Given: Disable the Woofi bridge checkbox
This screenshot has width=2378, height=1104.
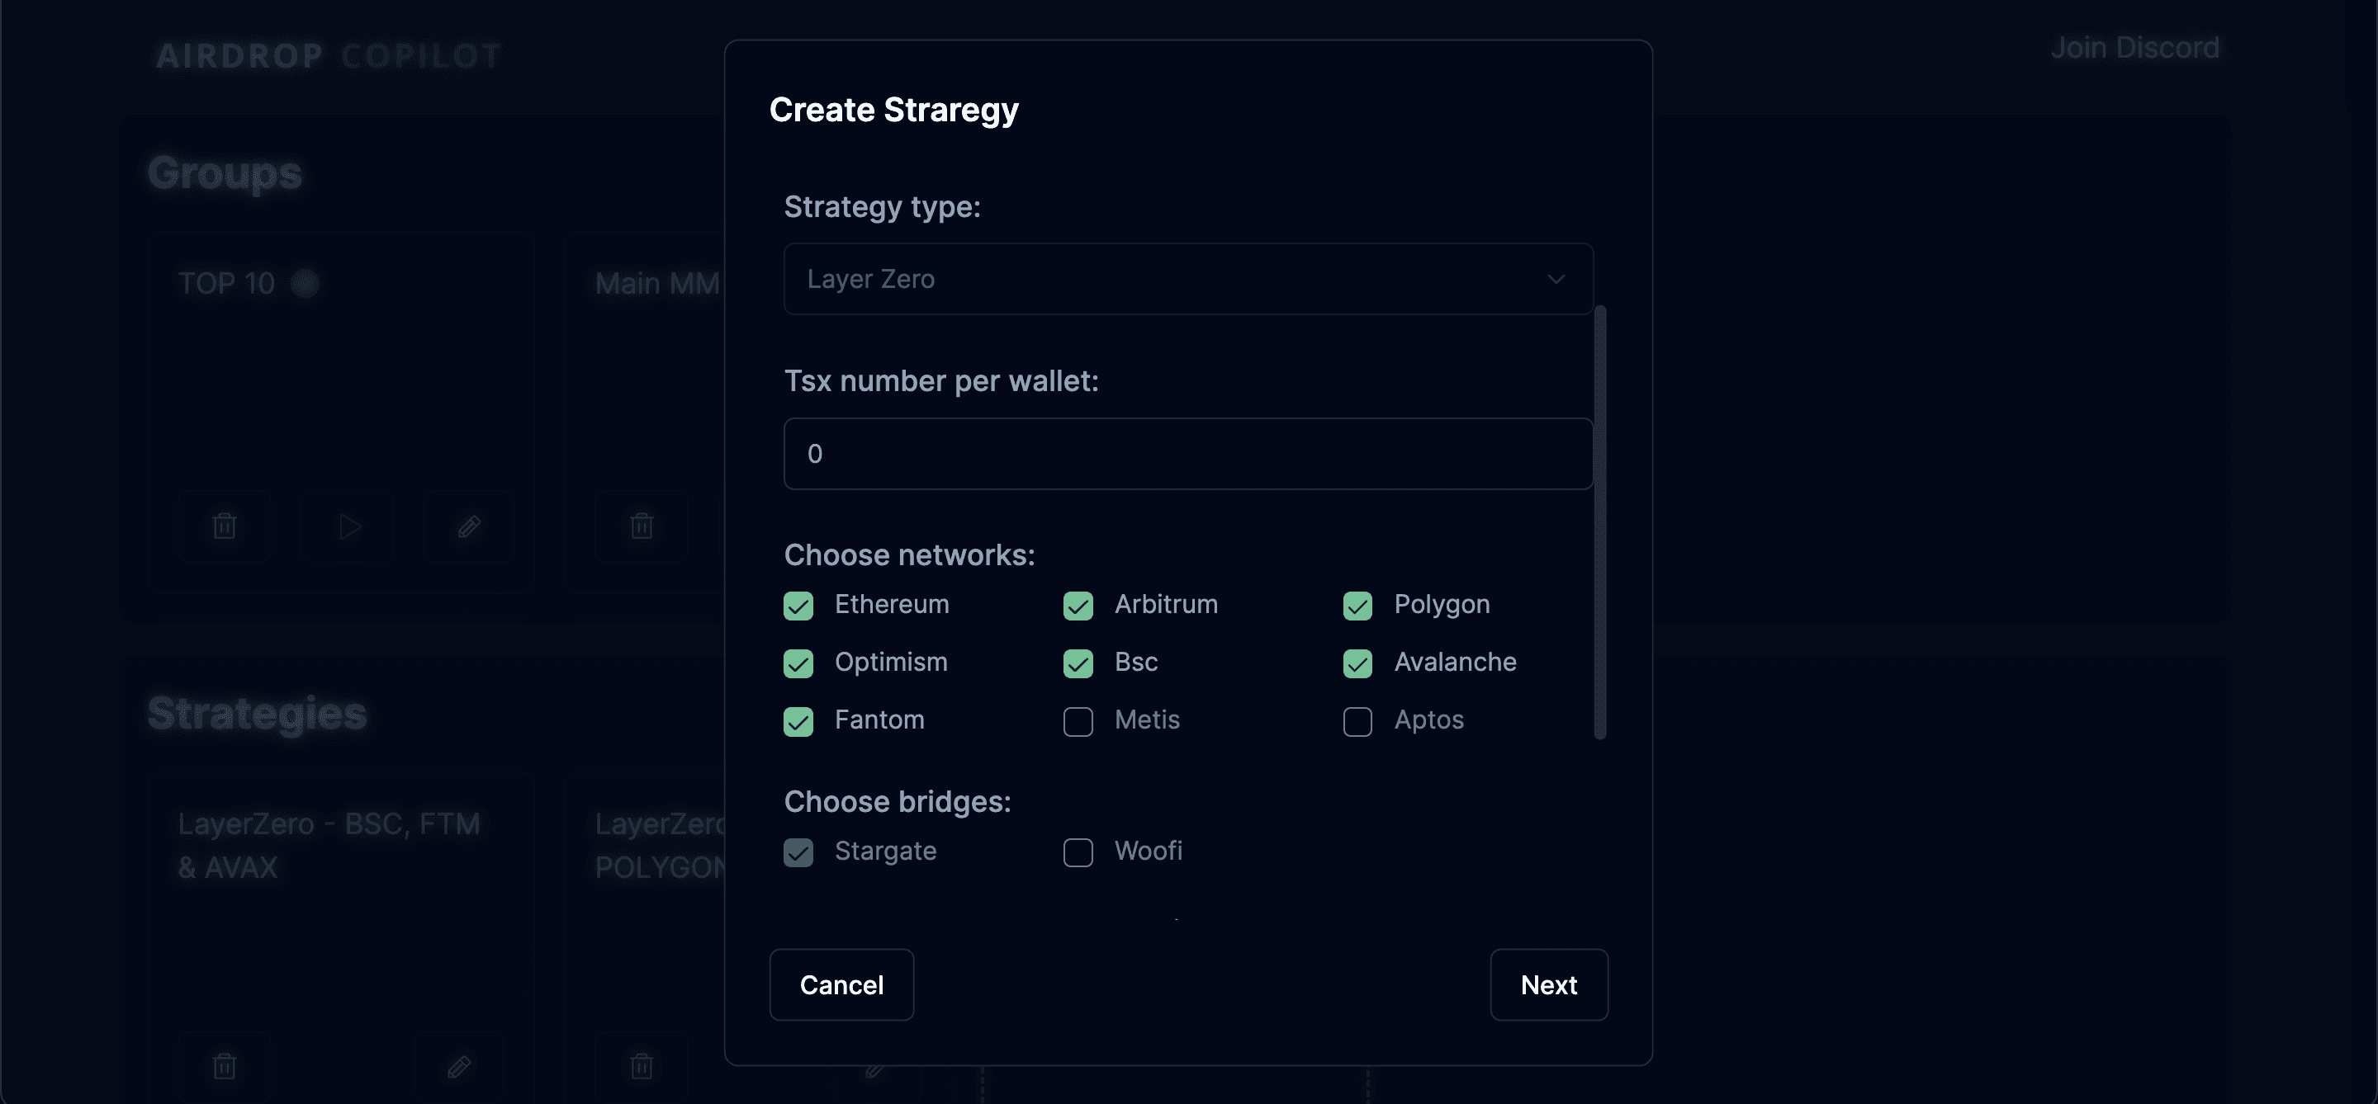Looking at the screenshot, I should coord(1078,851).
